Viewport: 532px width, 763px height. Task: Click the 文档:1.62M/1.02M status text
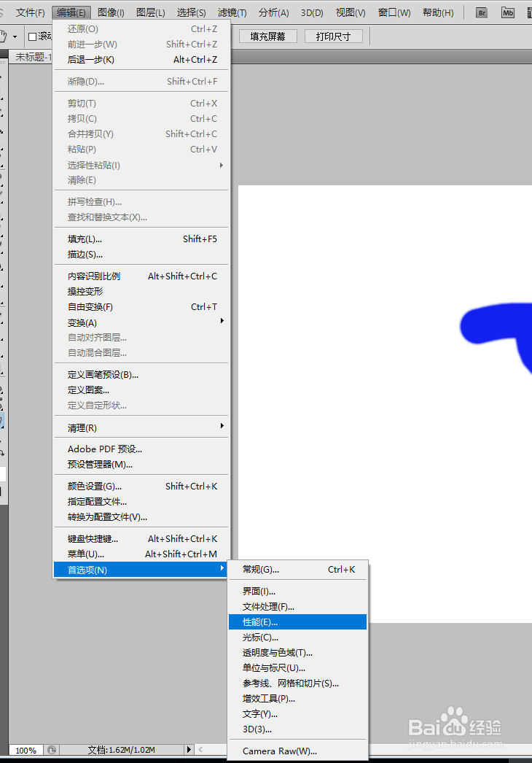(121, 750)
